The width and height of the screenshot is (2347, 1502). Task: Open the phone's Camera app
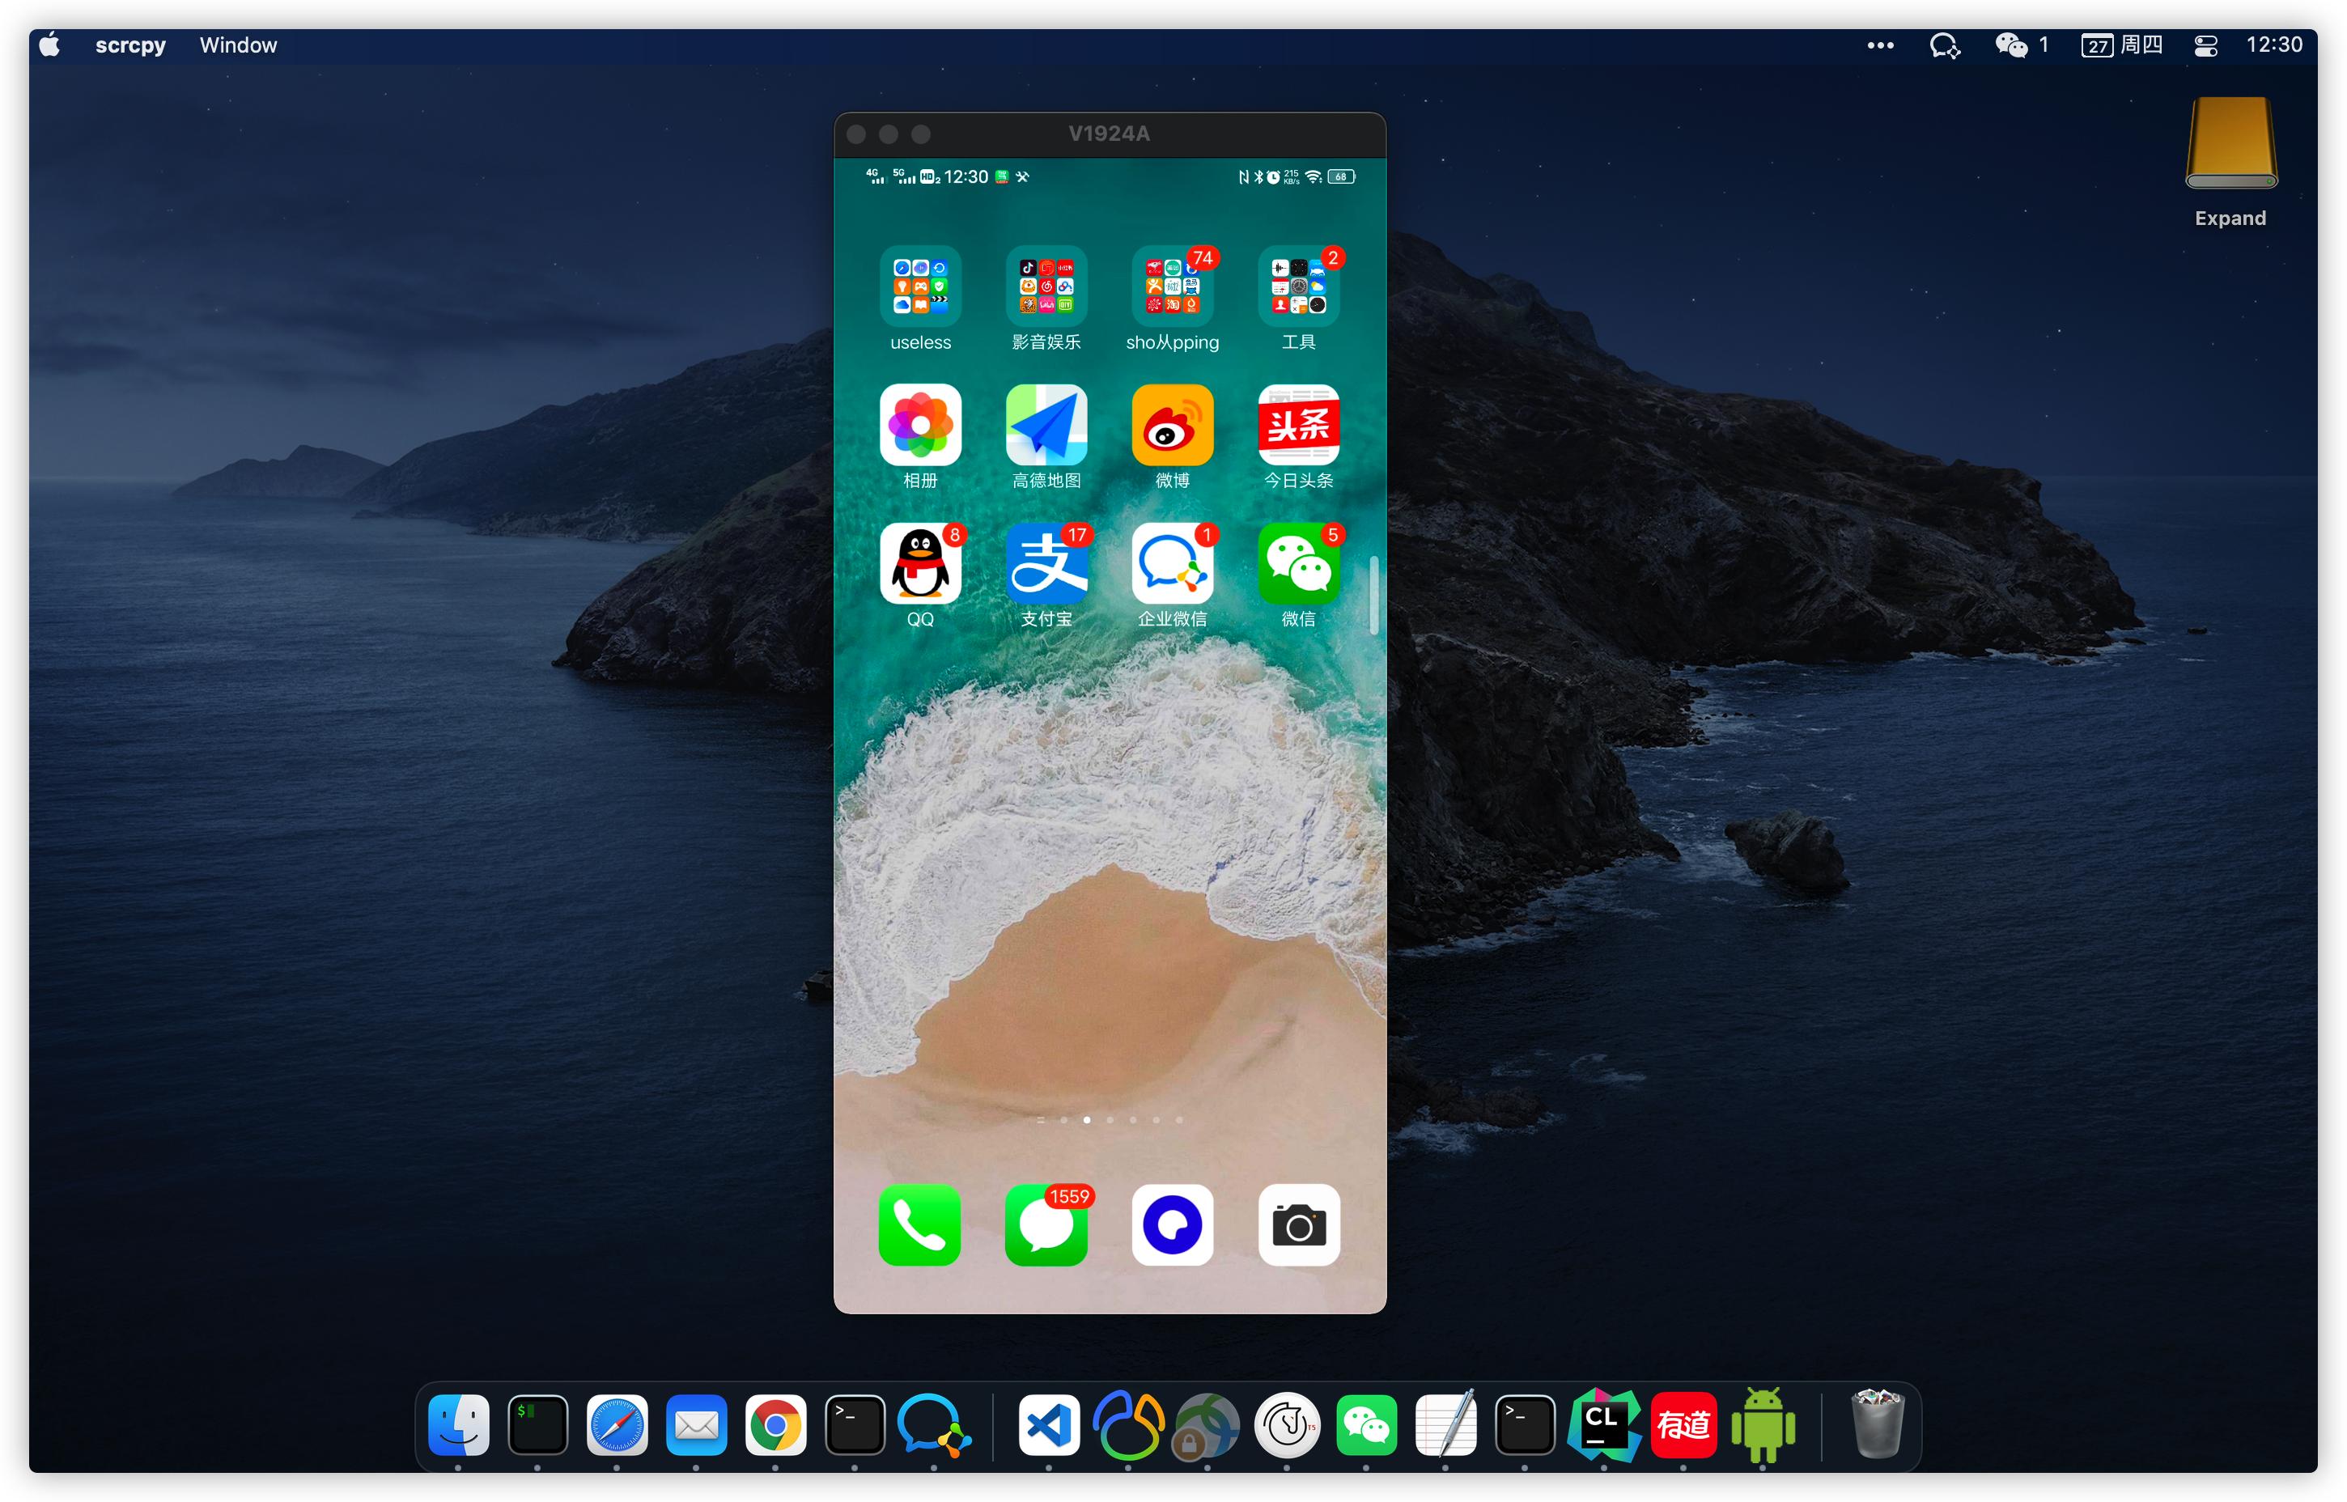click(x=1298, y=1225)
